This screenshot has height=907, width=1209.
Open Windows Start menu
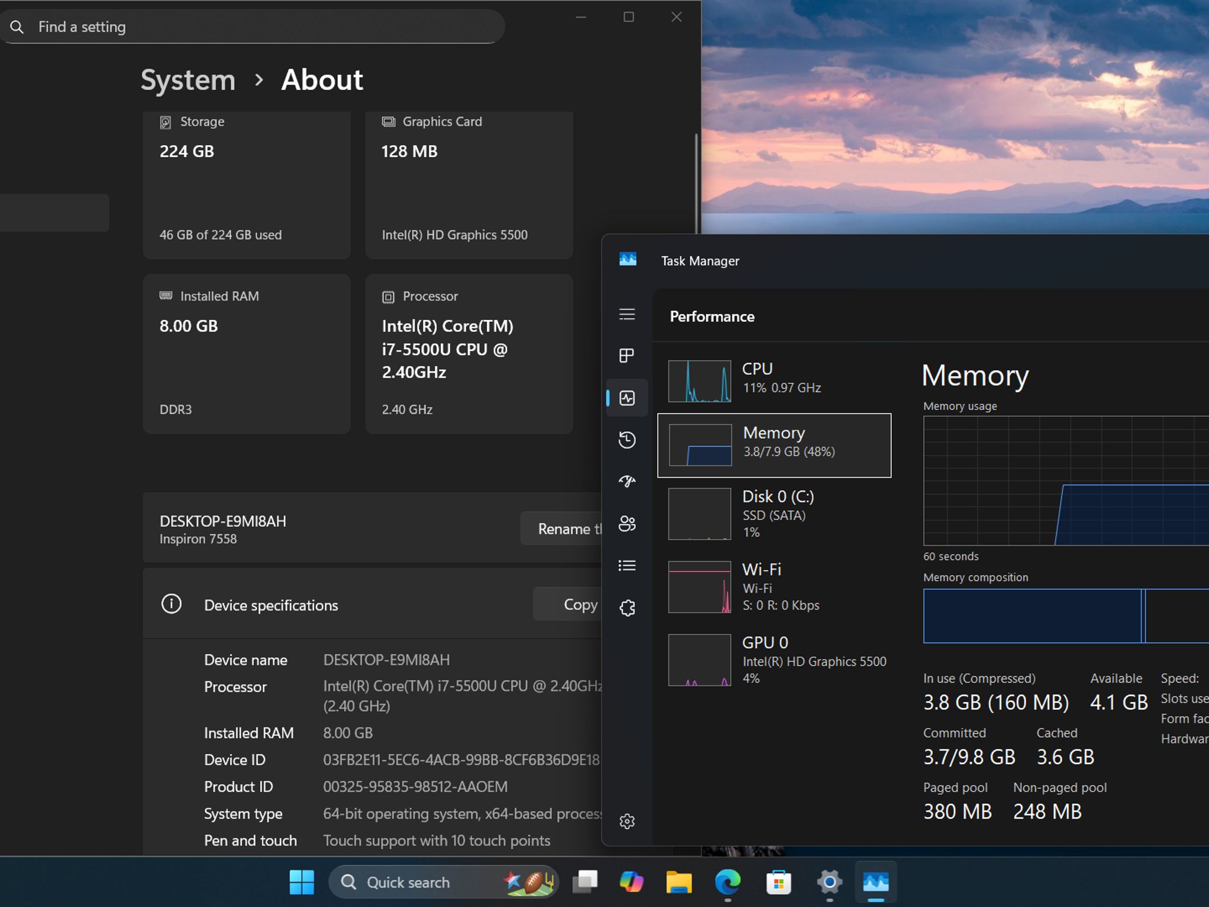coord(302,882)
